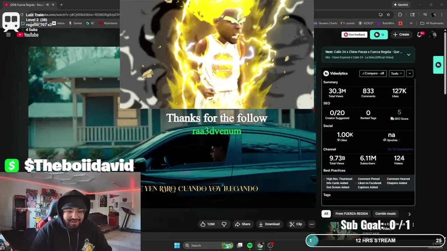Open the red S bookmark icon
Screen dimensions: 447x251
(401, 23)
